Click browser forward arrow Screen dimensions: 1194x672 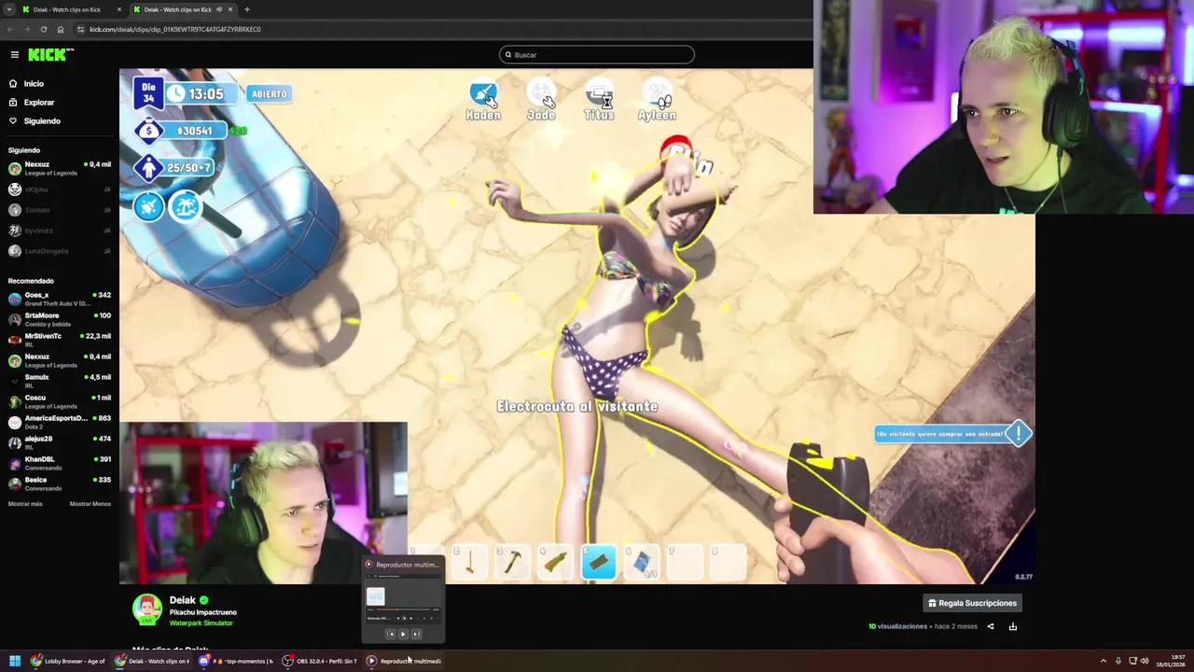(x=27, y=29)
